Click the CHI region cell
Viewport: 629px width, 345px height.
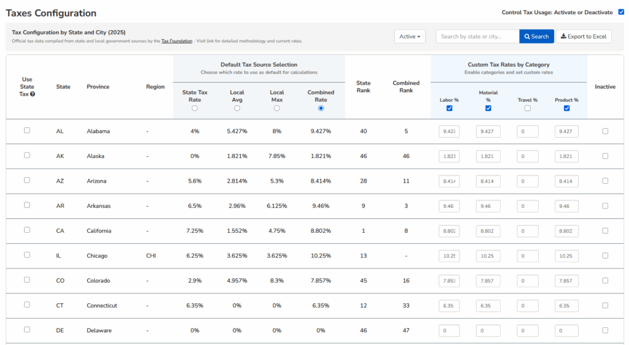151,256
